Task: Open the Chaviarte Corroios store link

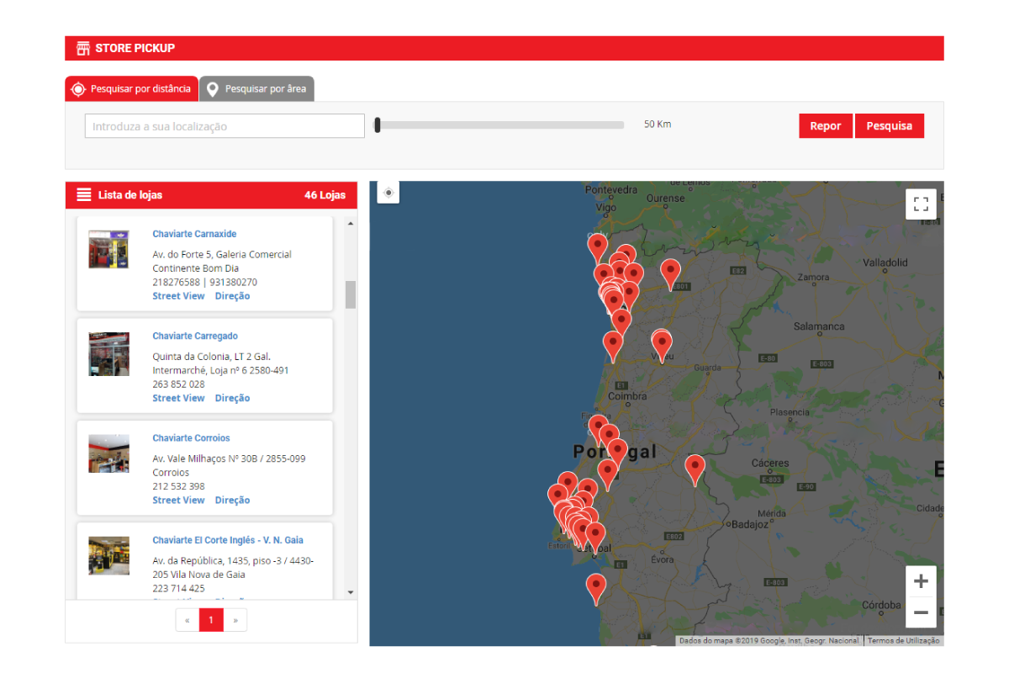Action: click(191, 438)
